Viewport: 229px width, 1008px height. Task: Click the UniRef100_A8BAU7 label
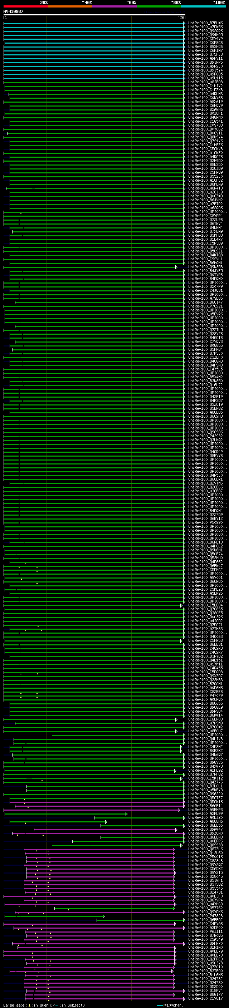pyautogui.click(x=205, y=731)
